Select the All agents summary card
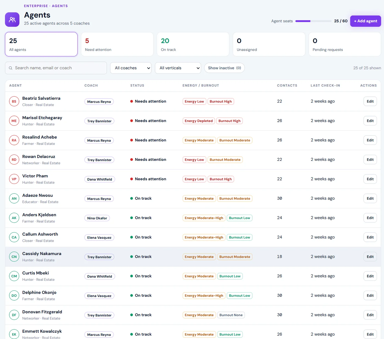This screenshot has width=384, height=339. tap(41, 44)
